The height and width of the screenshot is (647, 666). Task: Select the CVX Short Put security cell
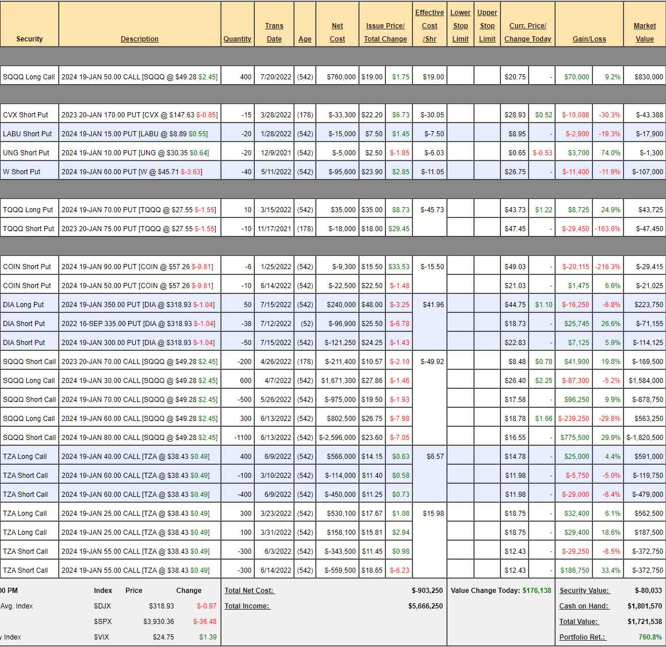(26, 115)
